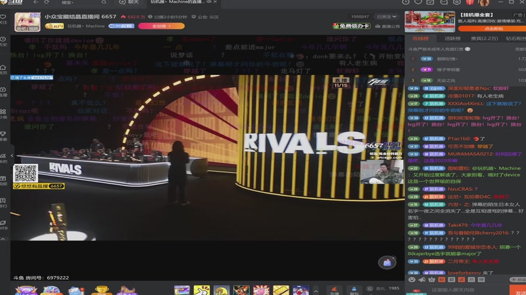Open the red gift box icon in title bar

(470, 2)
